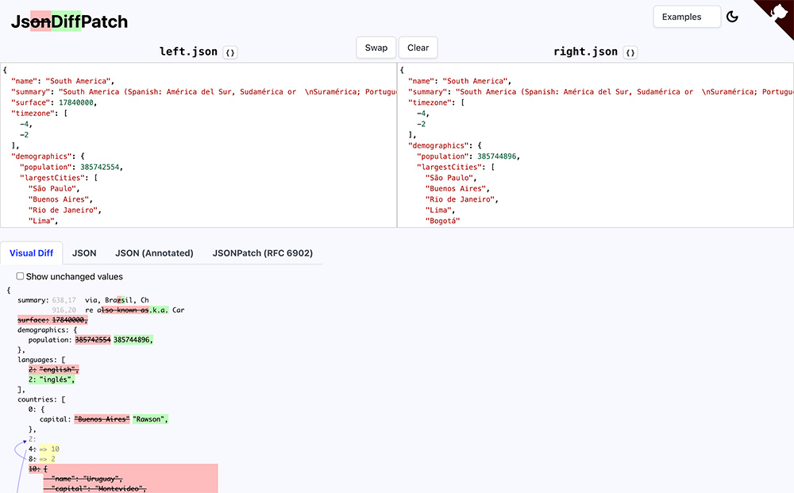Clear both JSON documents
This screenshot has height=493, width=794.
tap(418, 47)
